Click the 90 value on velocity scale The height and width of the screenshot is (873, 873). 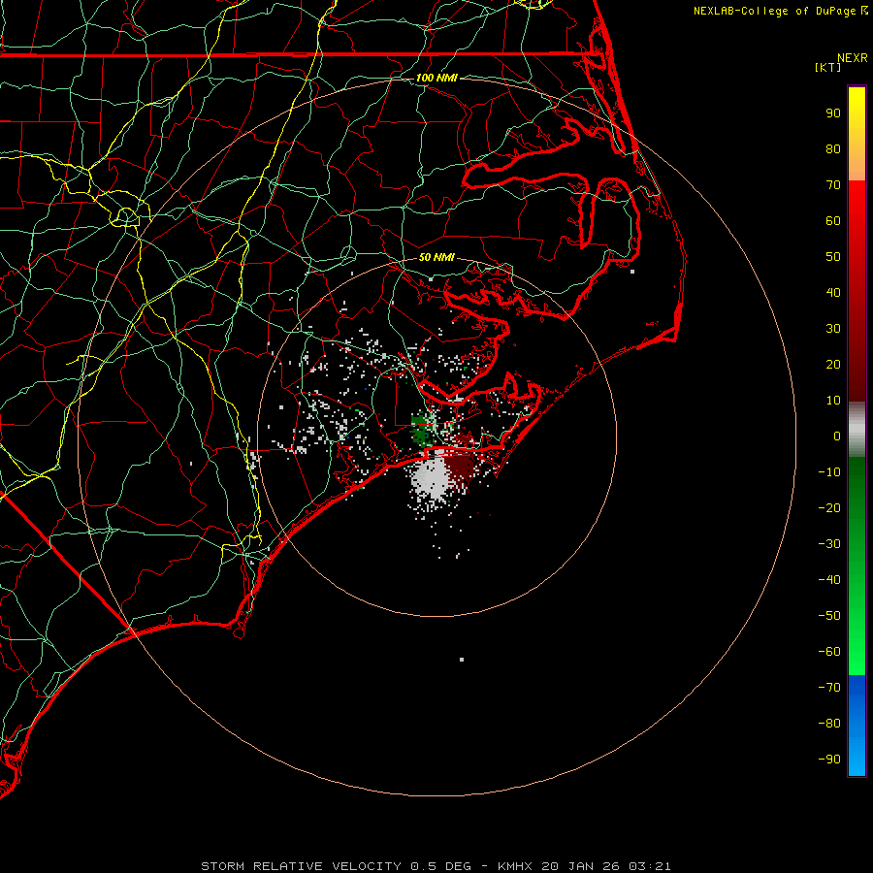(833, 113)
